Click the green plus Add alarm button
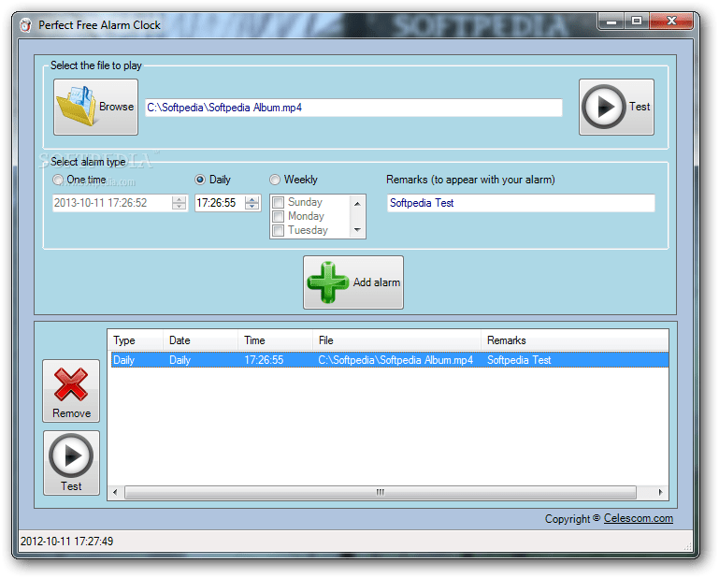The height and width of the screenshot is (578, 719). coord(353,282)
